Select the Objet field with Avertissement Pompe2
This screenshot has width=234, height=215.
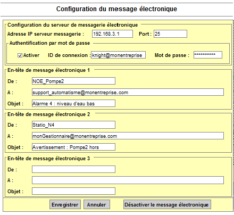pyautogui.click(x=73, y=147)
